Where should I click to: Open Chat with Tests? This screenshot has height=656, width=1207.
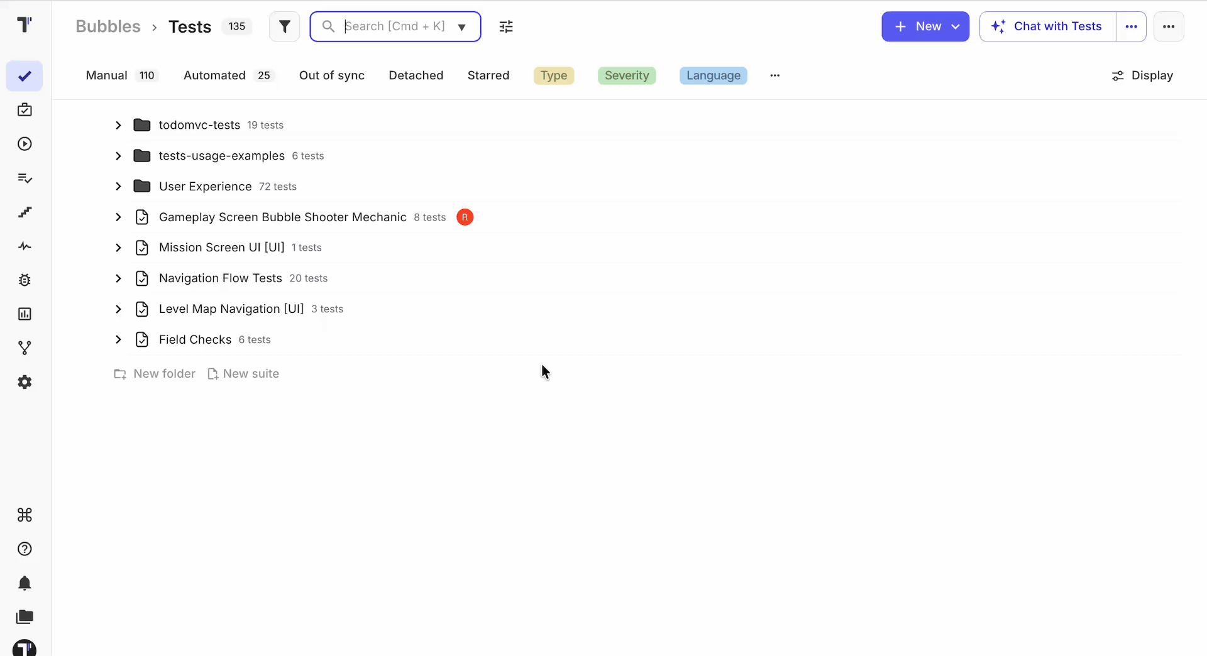1048,26
